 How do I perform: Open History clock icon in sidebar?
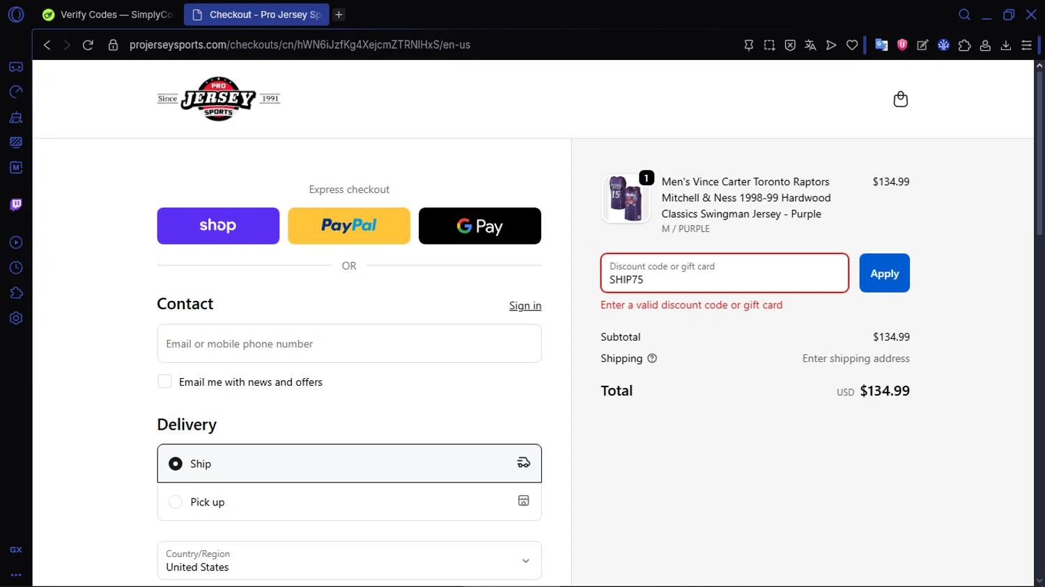click(x=16, y=267)
